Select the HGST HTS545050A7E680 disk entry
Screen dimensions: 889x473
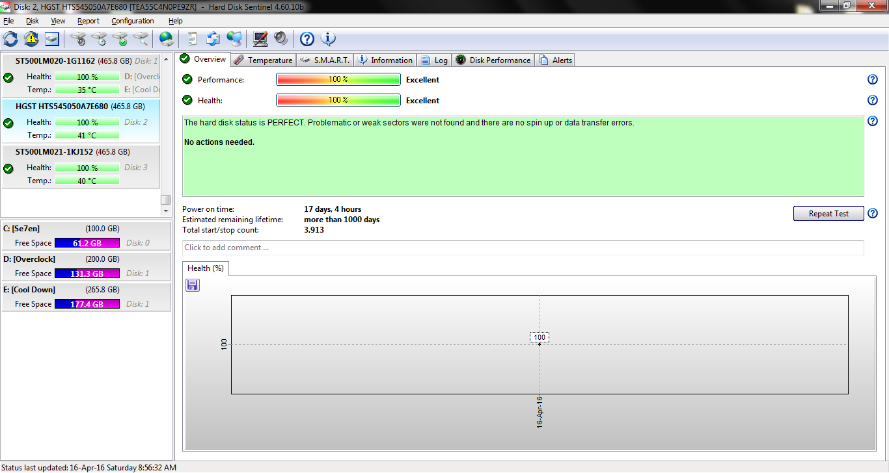coord(81,121)
